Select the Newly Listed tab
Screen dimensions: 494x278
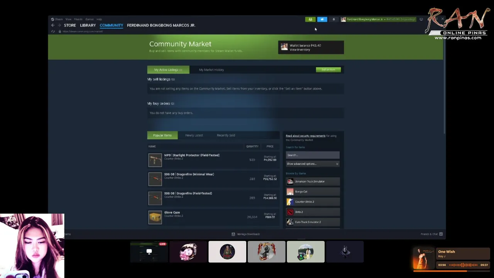(x=194, y=135)
